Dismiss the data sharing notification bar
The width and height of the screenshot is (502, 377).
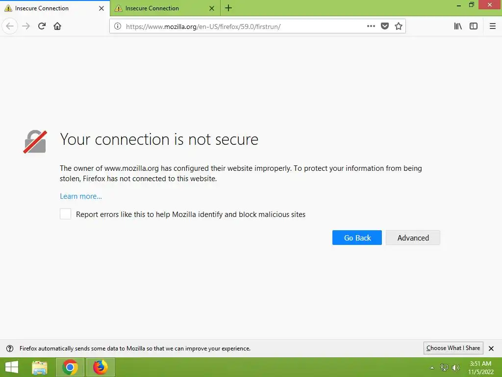coord(491,348)
